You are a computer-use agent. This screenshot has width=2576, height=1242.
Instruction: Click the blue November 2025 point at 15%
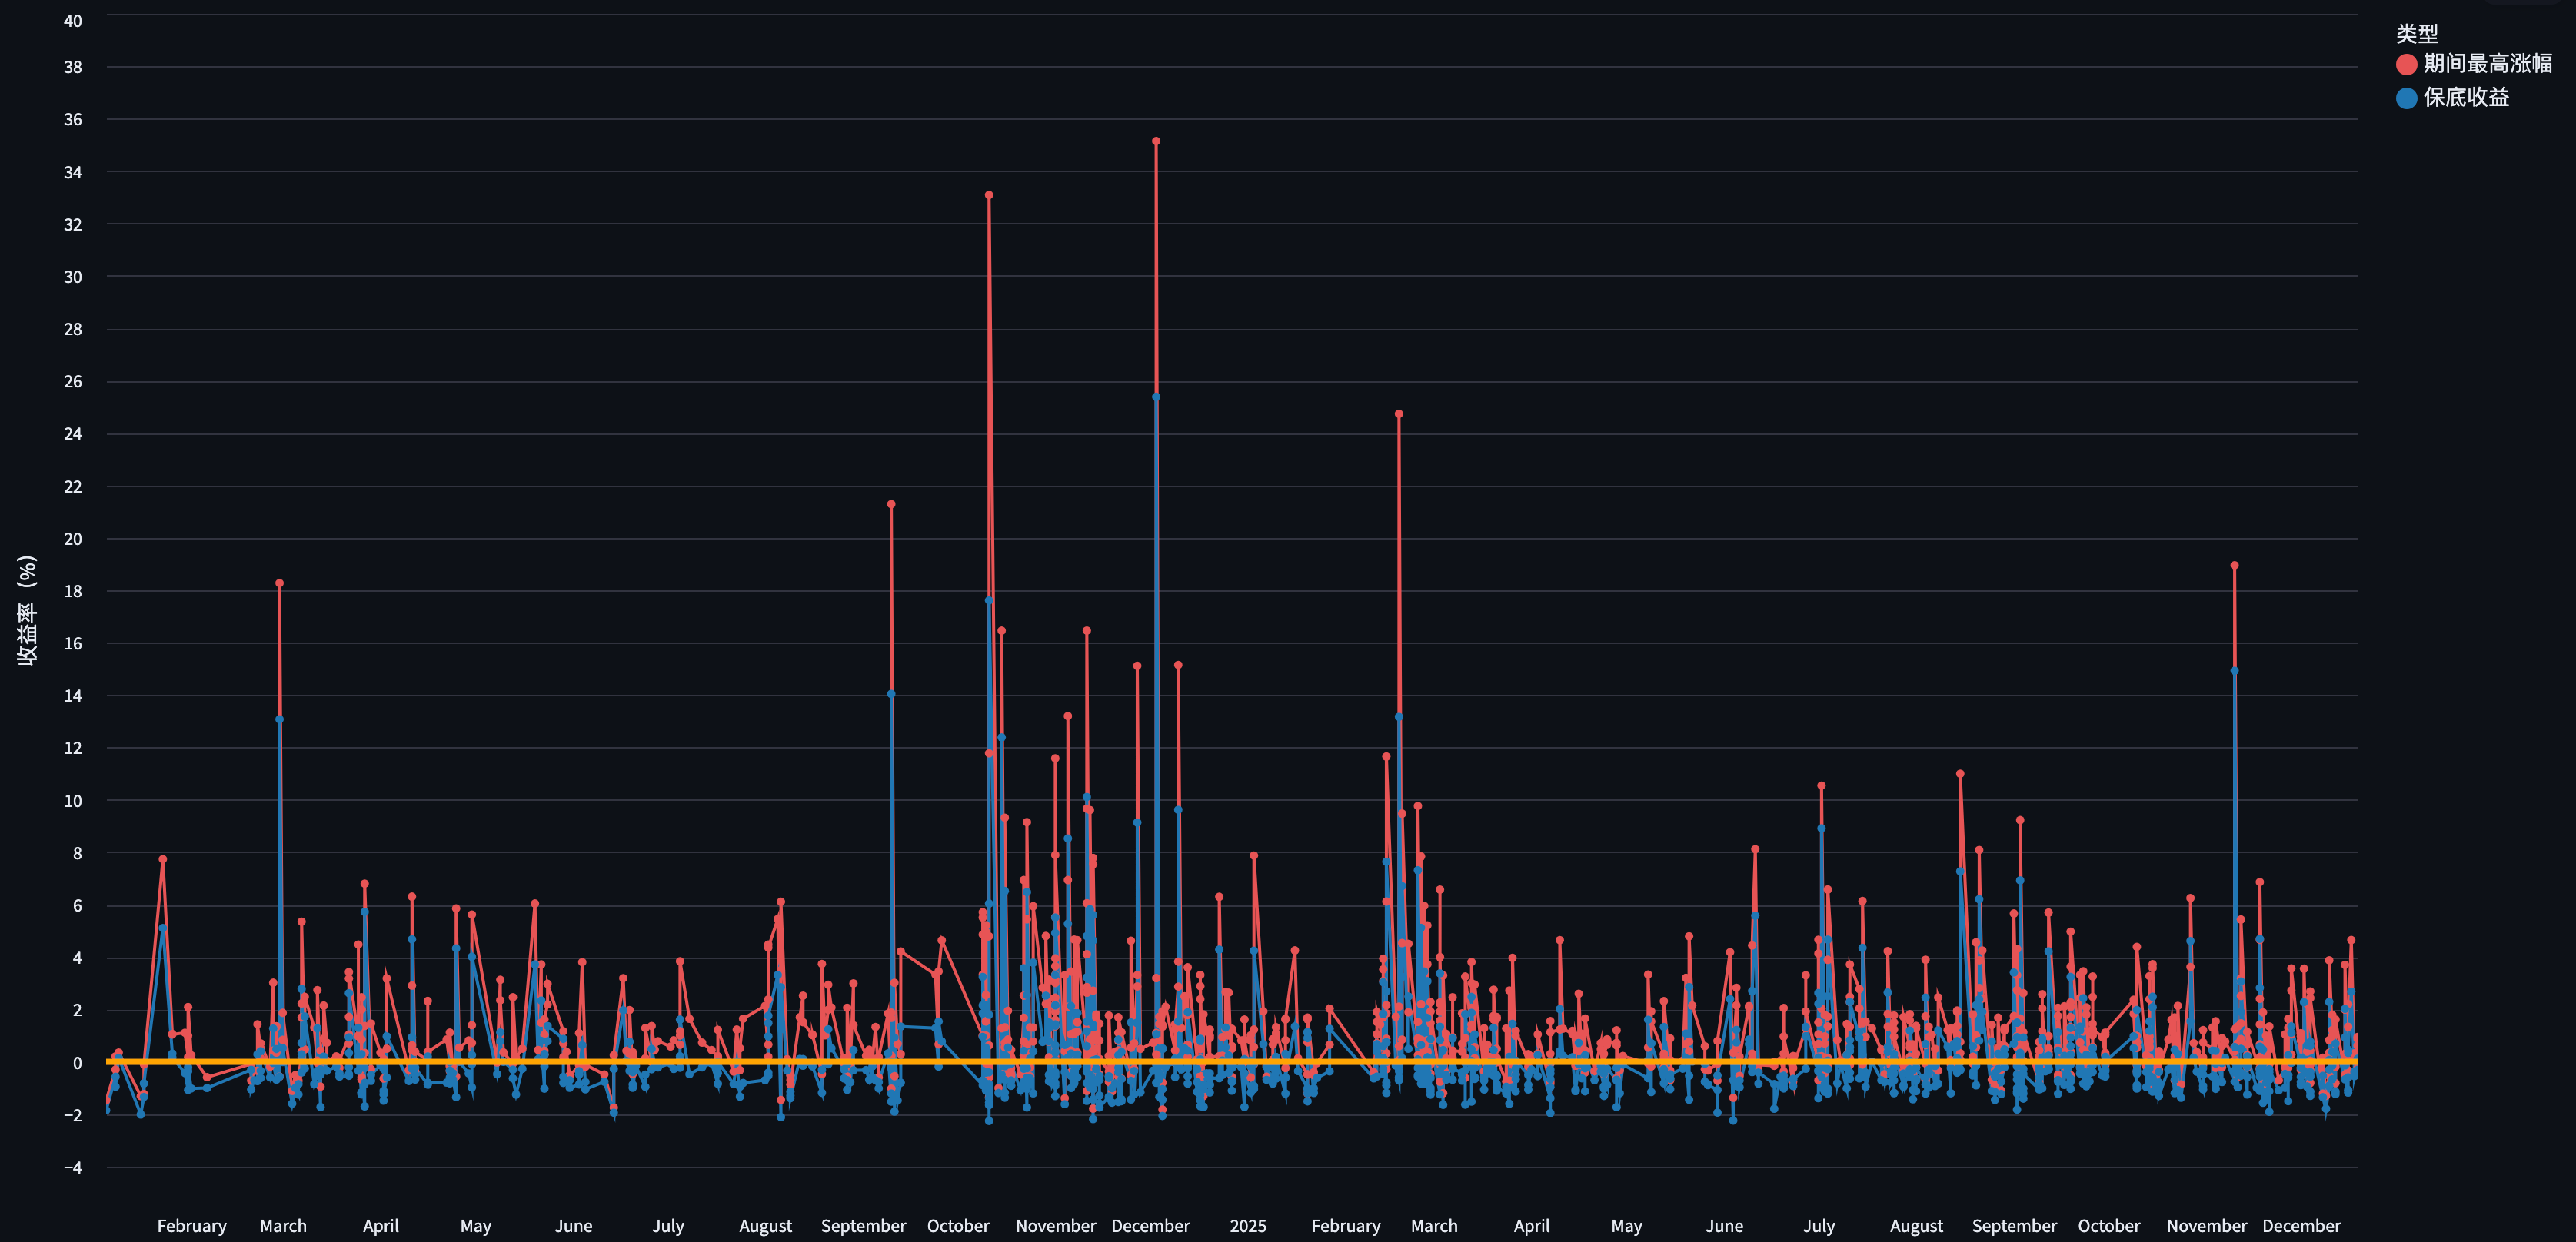tap(2234, 672)
